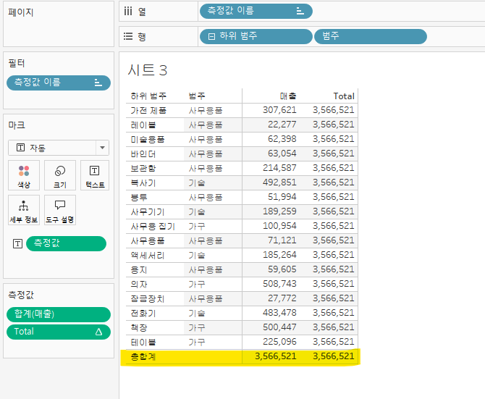Open the Tooltip (도구 설명) mark card
Screen dimensions: 485x399
pyautogui.click(x=60, y=210)
